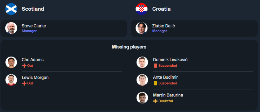The image size is (260, 112).
Task: Click the red card icon under Dominik Livaković
Action: pyautogui.click(x=155, y=66)
